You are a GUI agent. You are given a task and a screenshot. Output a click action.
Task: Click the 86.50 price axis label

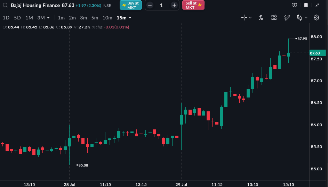pyautogui.click(x=316, y=103)
